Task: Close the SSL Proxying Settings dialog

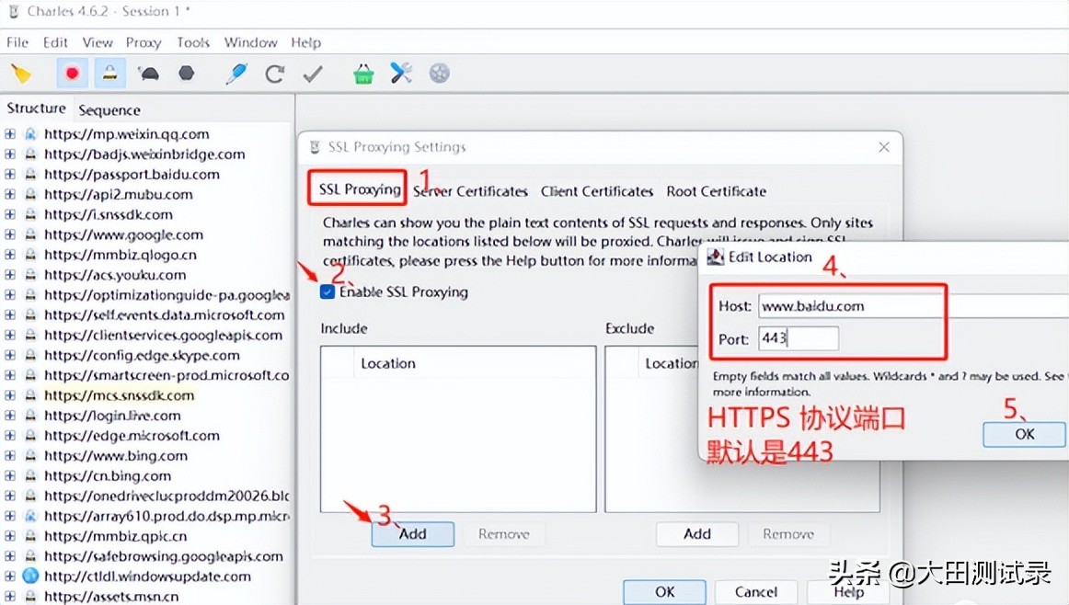Action: pyautogui.click(x=884, y=147)
